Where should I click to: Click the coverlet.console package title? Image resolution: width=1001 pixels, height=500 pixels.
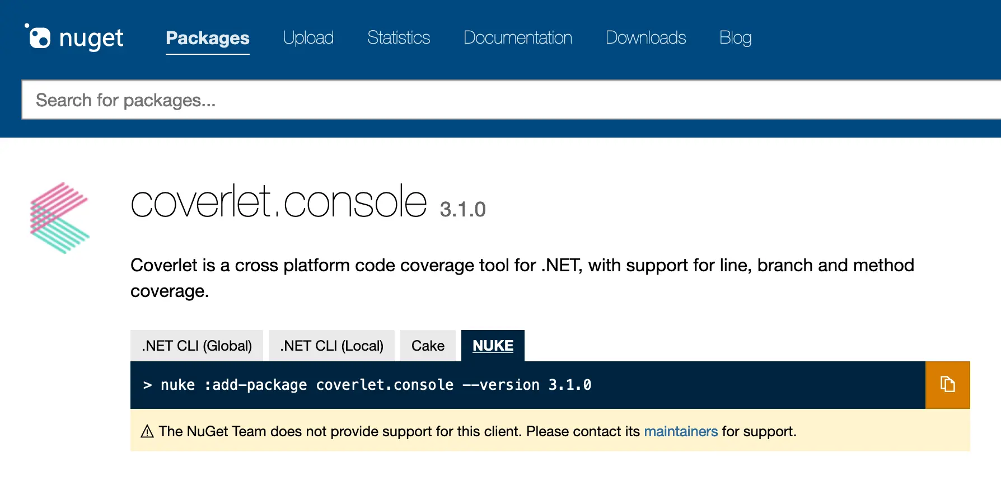(279, 201)
